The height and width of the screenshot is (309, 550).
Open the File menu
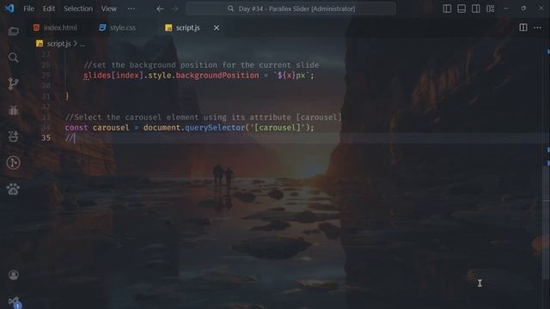(x=28, y=9)
